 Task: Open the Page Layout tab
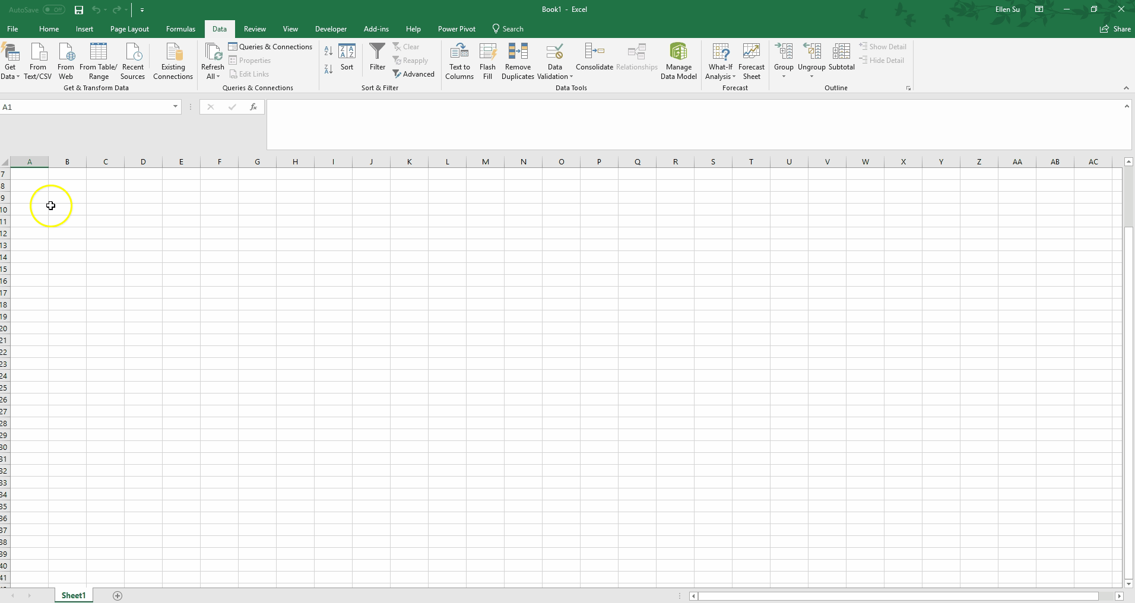click(x=129, y=28)
